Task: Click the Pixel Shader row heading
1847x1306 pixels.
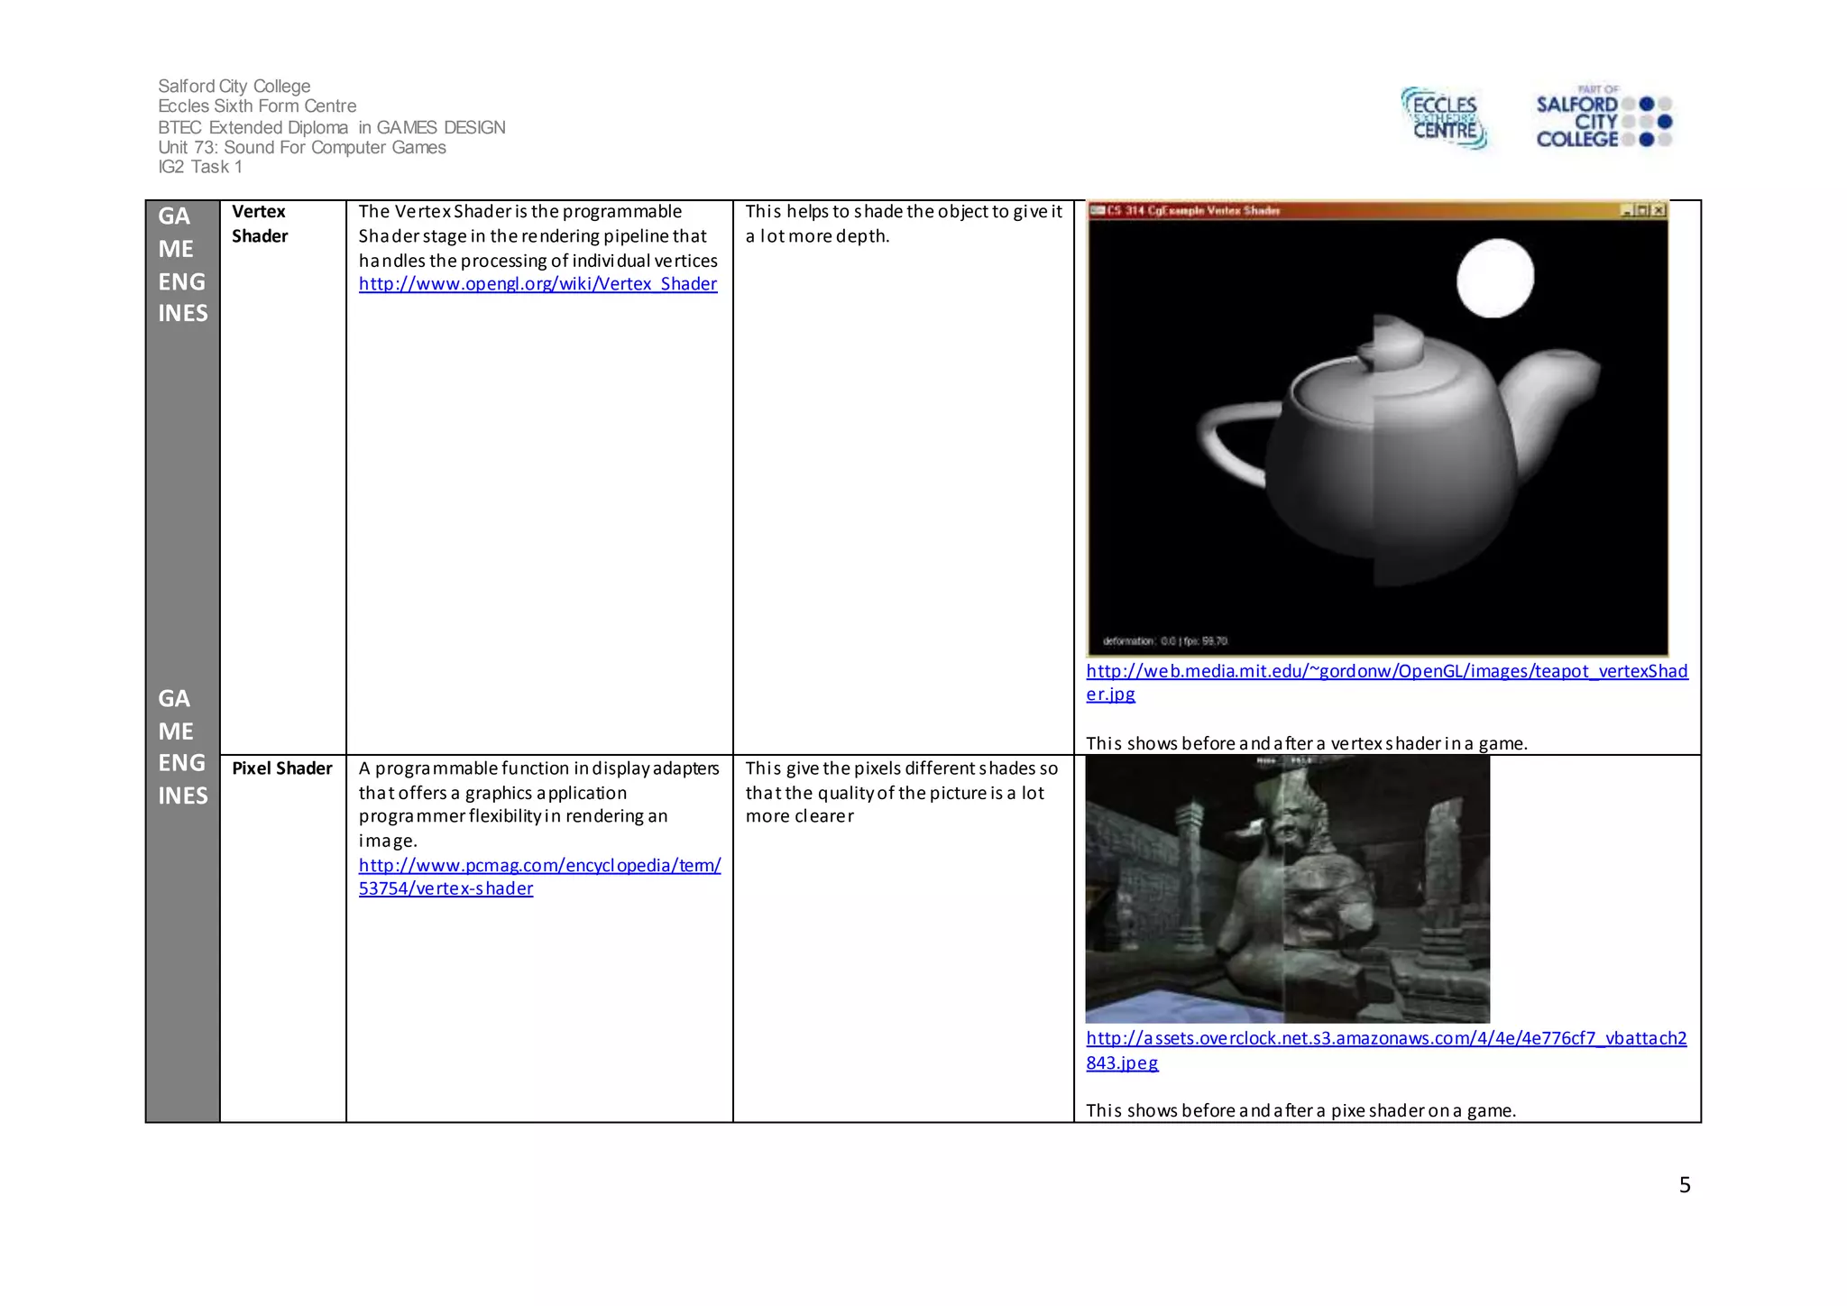Action: coord(282,768)
